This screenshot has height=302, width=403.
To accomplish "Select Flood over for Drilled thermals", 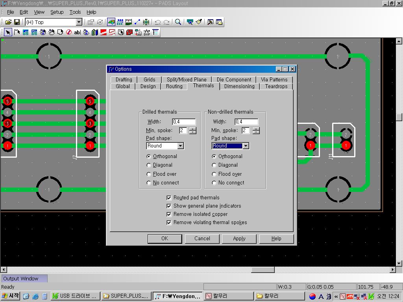I will [x=148, y=174].
